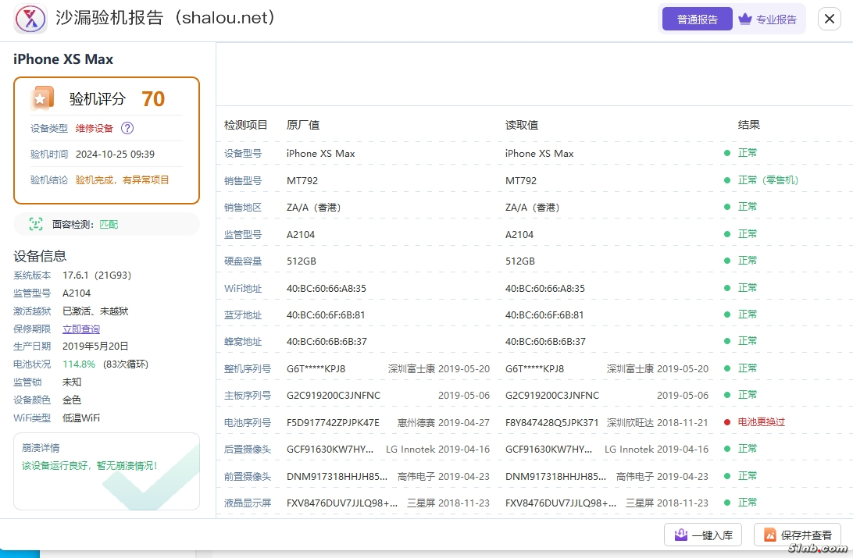Click the 电池更换过 result text
Image resolution: width=853 pixels, height=558 pixels.
click(x=761, y=422)
